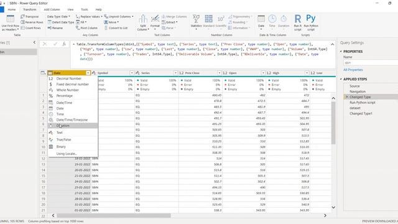This screenshot has width=398, height=224.
Task: Click vertical scrollbar down arrow
Action: tap(333, 207)
